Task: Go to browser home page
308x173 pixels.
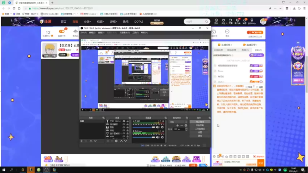Action: [x=19, y=8]
